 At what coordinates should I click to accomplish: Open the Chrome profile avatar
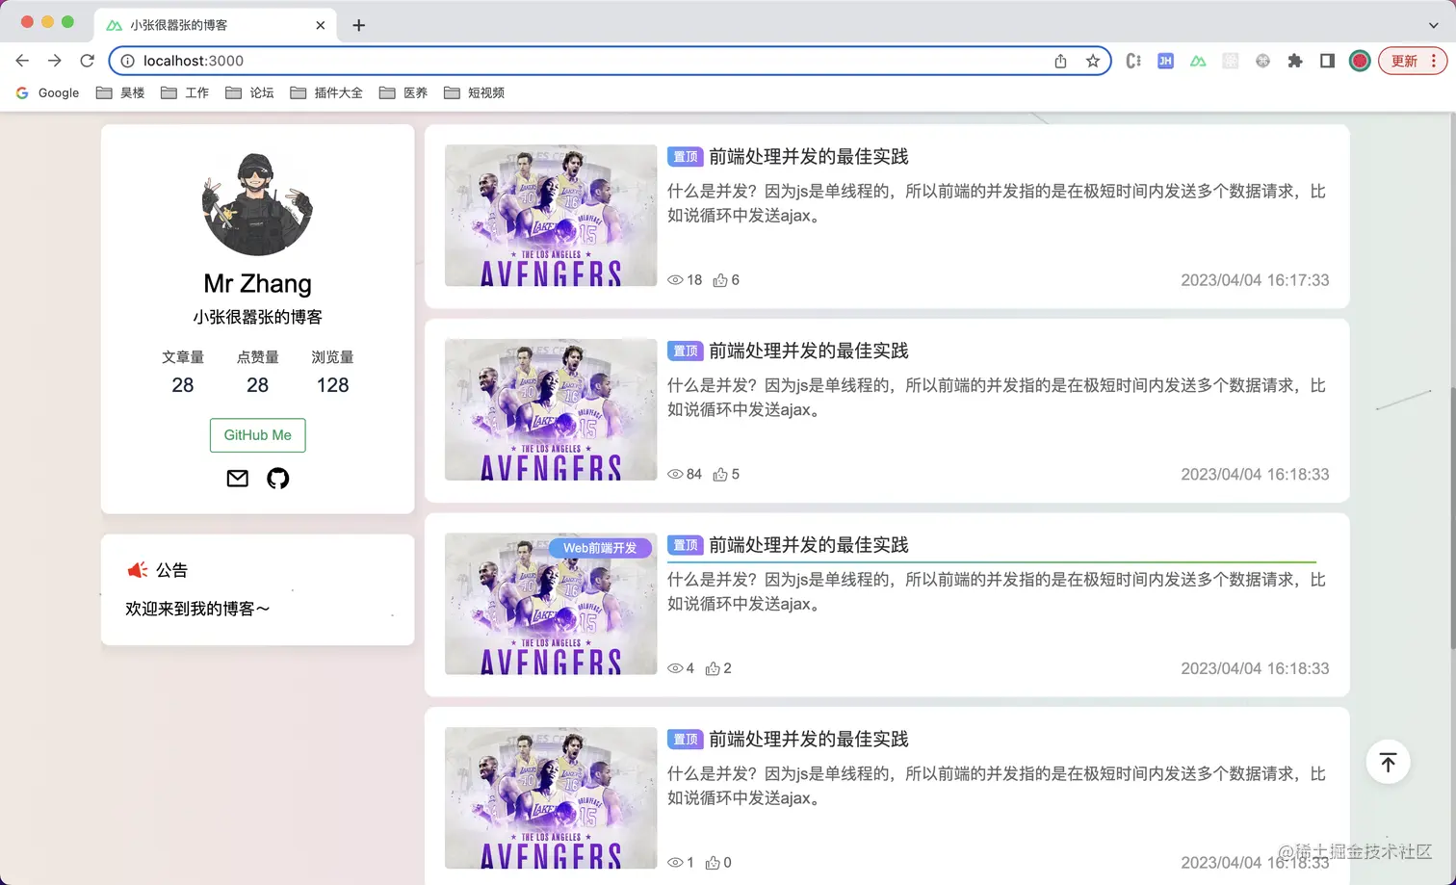point(1360,61)
